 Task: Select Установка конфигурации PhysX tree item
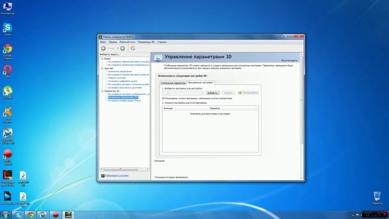pyautogui.click(x=124, y=101)
